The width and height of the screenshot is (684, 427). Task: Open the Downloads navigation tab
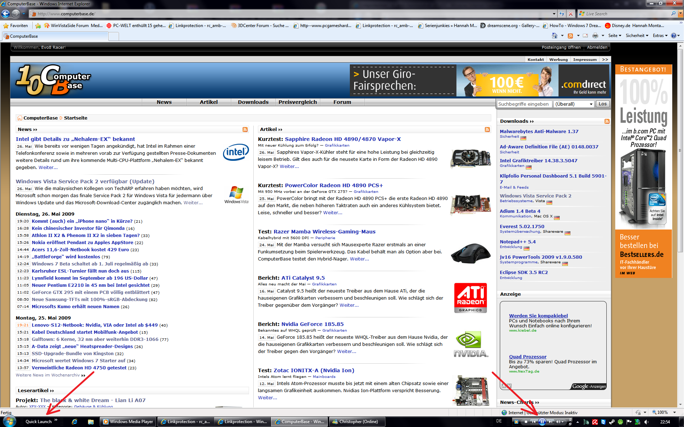click(253, 102)
